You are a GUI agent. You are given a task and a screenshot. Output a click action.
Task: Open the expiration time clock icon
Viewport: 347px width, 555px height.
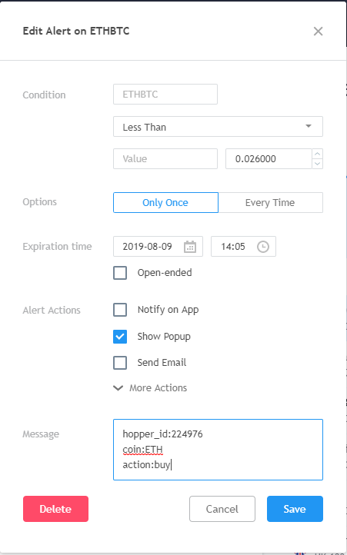coord(263,247)
